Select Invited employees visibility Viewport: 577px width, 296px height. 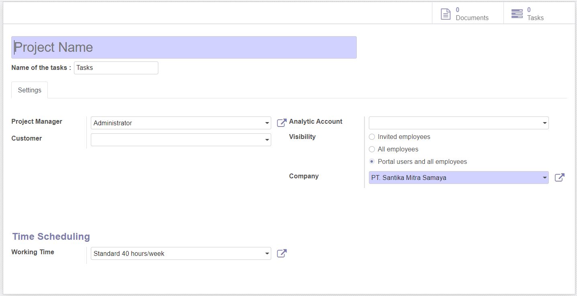click(x=372, y=137)
